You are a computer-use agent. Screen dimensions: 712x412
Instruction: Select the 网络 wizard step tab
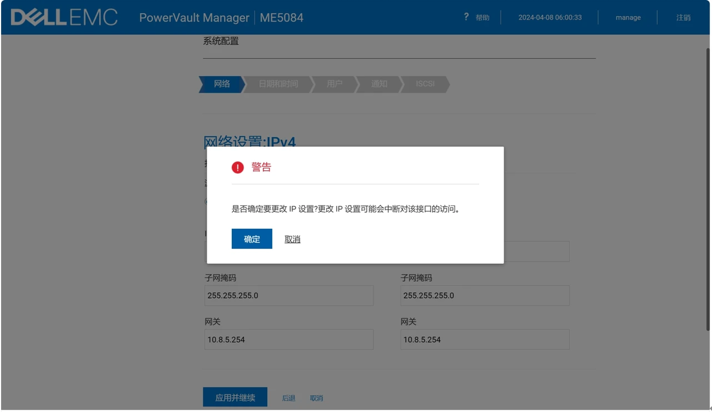(x=222, y=84)
